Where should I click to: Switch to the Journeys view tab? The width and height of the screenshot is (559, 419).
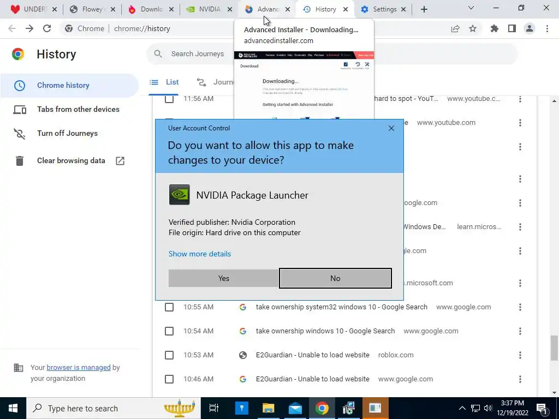(x=215, y=82)
